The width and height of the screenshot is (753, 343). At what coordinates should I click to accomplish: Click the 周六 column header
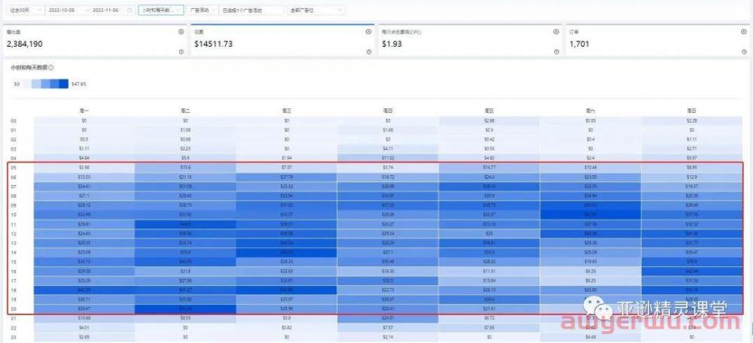point(590,111)
